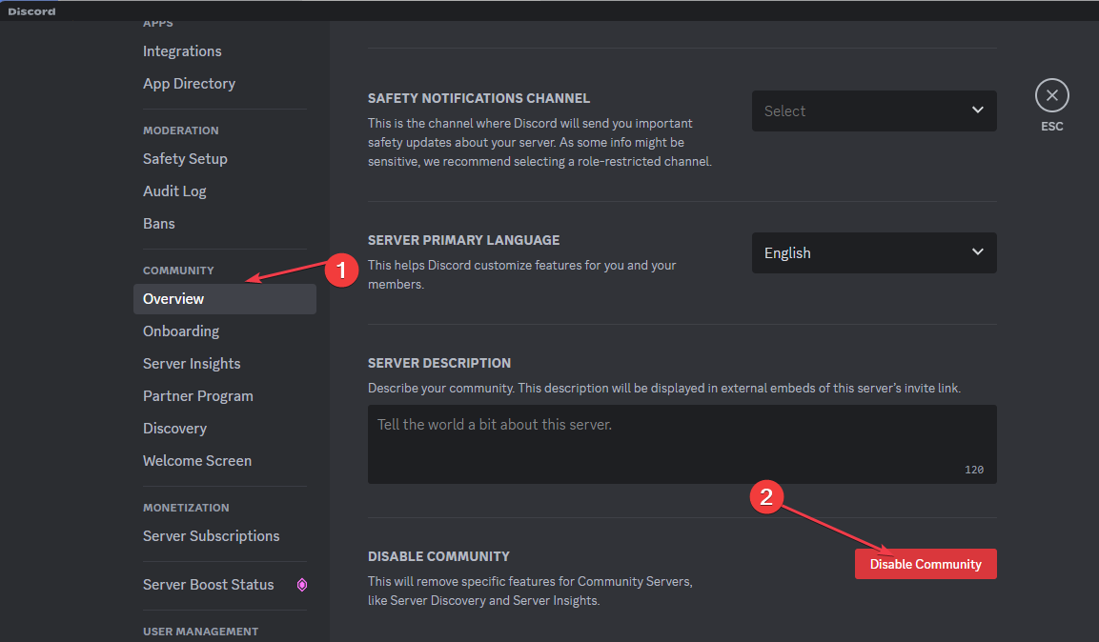Close settings with the ESC X icon
The height and width of the screenshot is (642, 1099).
[x=1051, y=95]
